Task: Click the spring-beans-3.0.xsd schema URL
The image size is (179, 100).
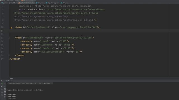Action: (56, 13)
